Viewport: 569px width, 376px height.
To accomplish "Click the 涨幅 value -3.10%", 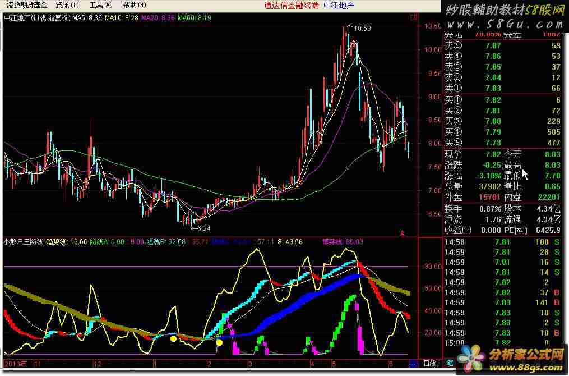I will (x=489, y=176).
